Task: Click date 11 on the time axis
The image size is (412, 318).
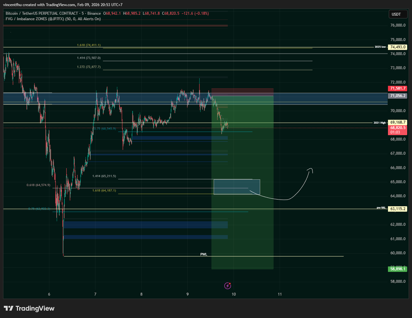Action: [x=279, y=294]
